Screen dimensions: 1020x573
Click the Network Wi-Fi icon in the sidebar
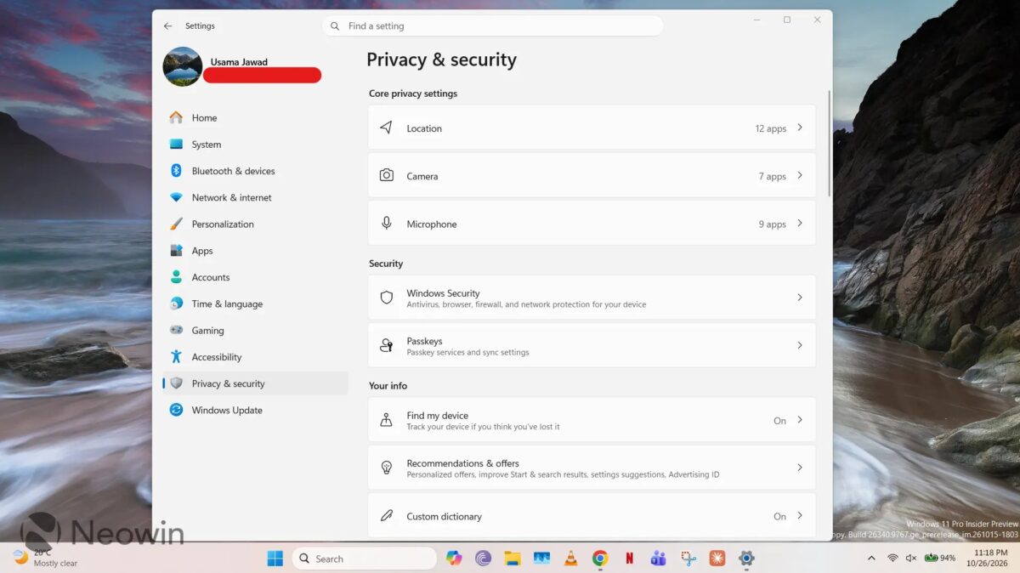click(x=176, y=197)
